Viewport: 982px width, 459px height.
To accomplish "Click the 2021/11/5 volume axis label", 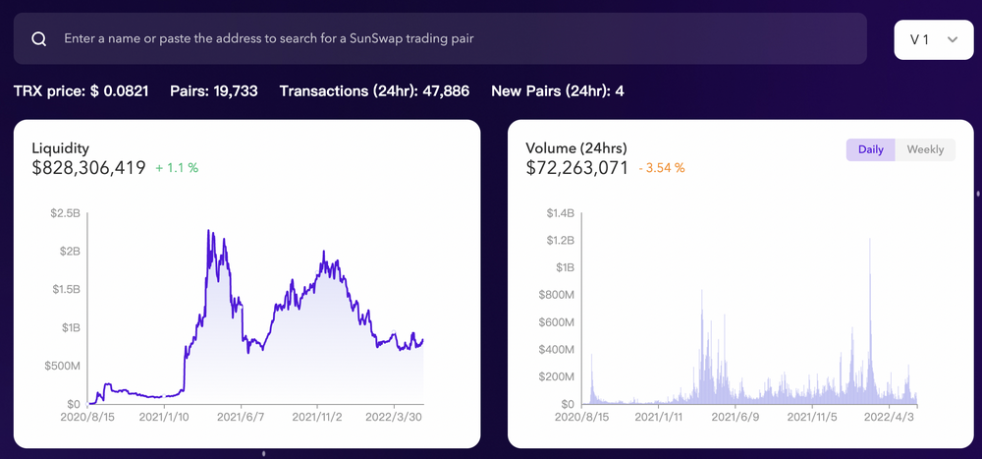I will click(812, 417).
